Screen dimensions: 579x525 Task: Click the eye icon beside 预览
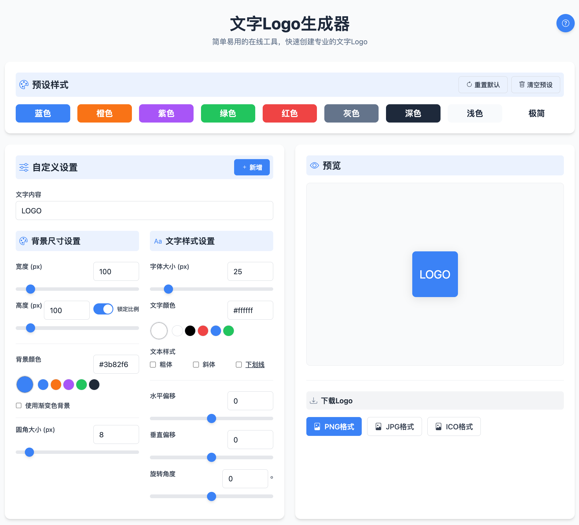(x=314, y=165)
